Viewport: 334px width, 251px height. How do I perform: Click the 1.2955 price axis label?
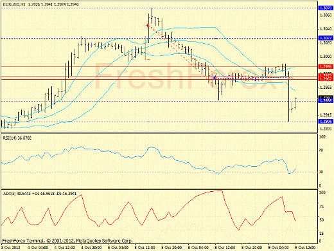326,88
